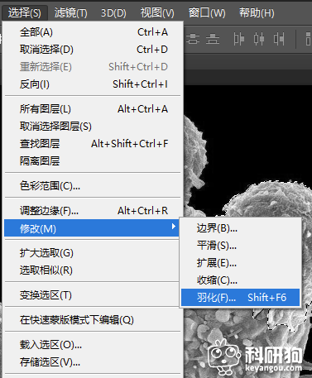Choose 反向(I) to invert selection
Screen dimensions: 312x378
tap(94, 84)
